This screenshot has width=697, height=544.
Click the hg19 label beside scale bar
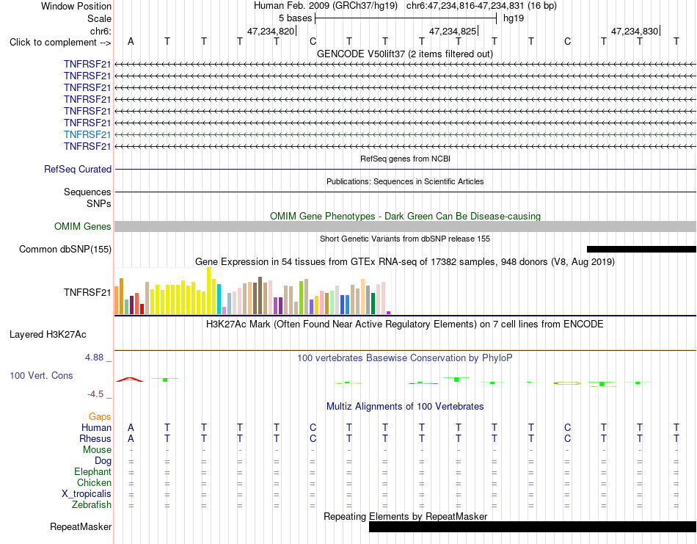tap(514, 18)
